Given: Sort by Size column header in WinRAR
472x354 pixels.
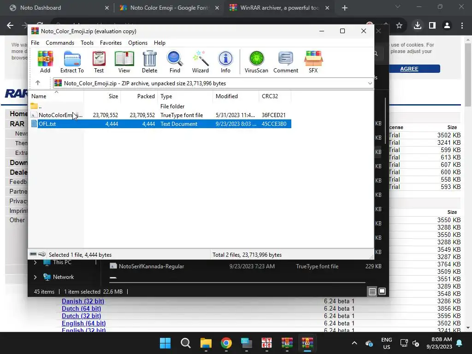Looking at the screenshot, I should point(102,96).
